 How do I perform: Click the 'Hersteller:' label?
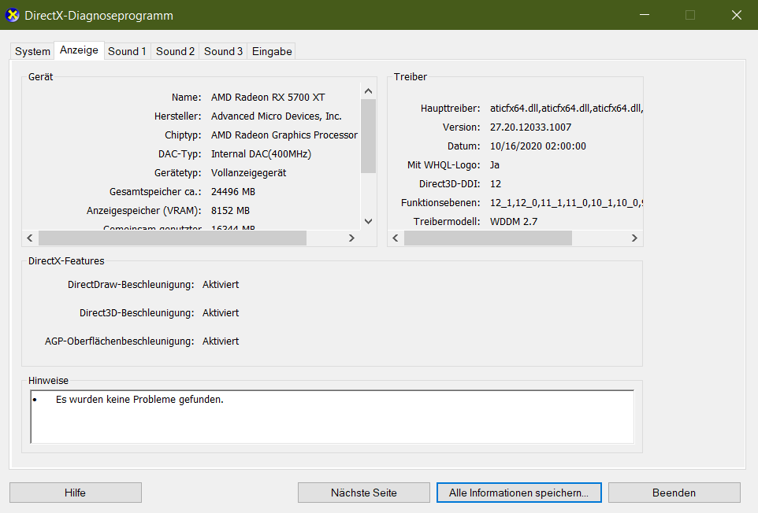[177, 116]
